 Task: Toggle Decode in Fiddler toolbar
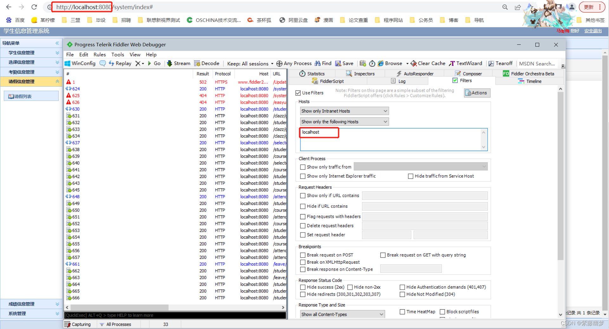pos(206,63)
